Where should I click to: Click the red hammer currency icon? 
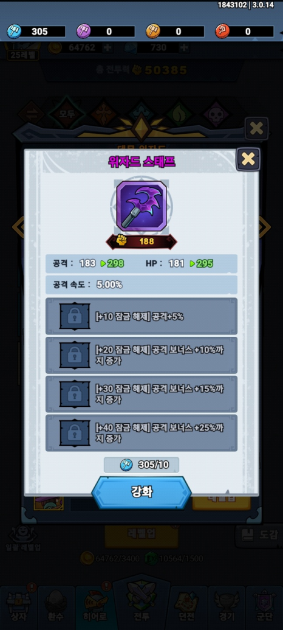pyautogui.click(x=222, y=31)
